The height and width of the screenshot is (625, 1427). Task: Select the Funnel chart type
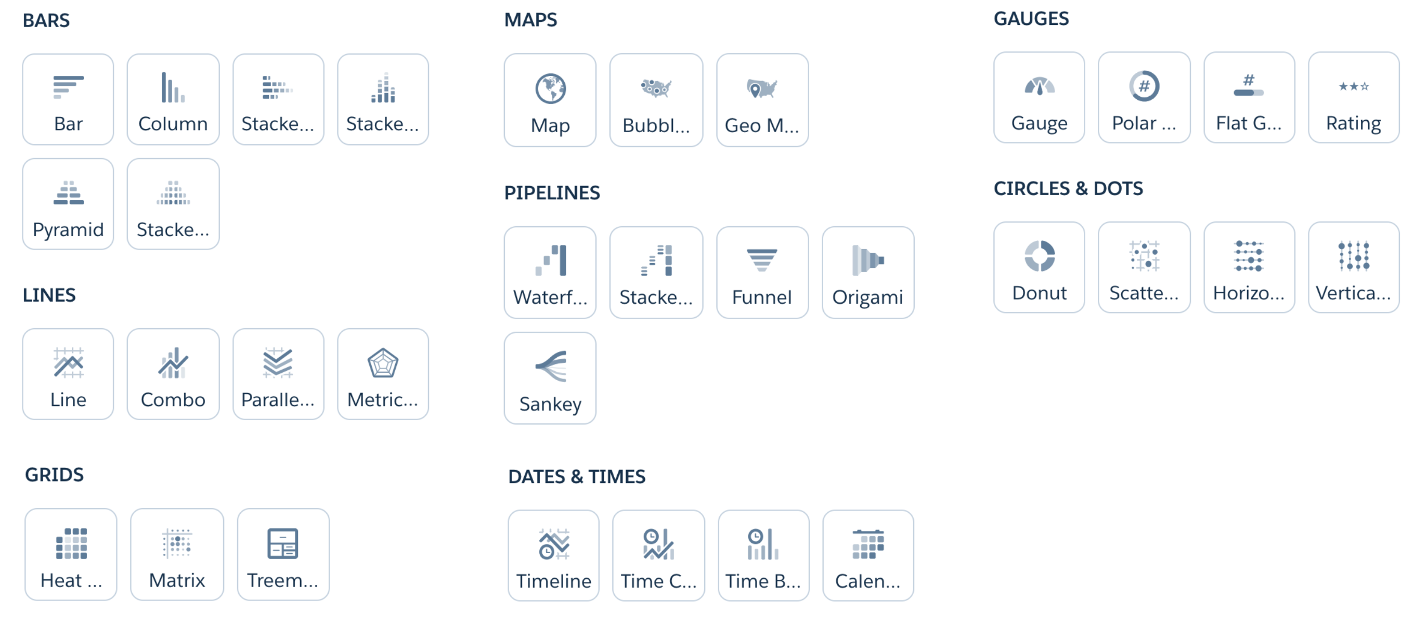point(762,272)
